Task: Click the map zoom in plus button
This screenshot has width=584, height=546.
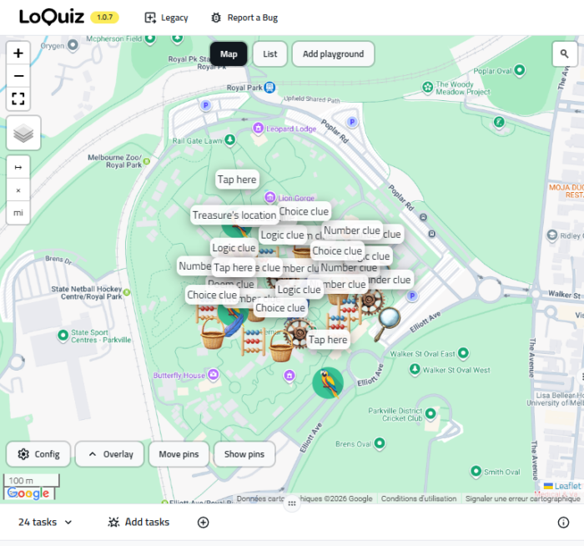Action: point(18,53)
